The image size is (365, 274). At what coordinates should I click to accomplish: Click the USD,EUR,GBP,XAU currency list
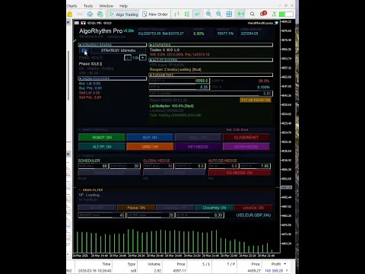click(x=253, y=215)
